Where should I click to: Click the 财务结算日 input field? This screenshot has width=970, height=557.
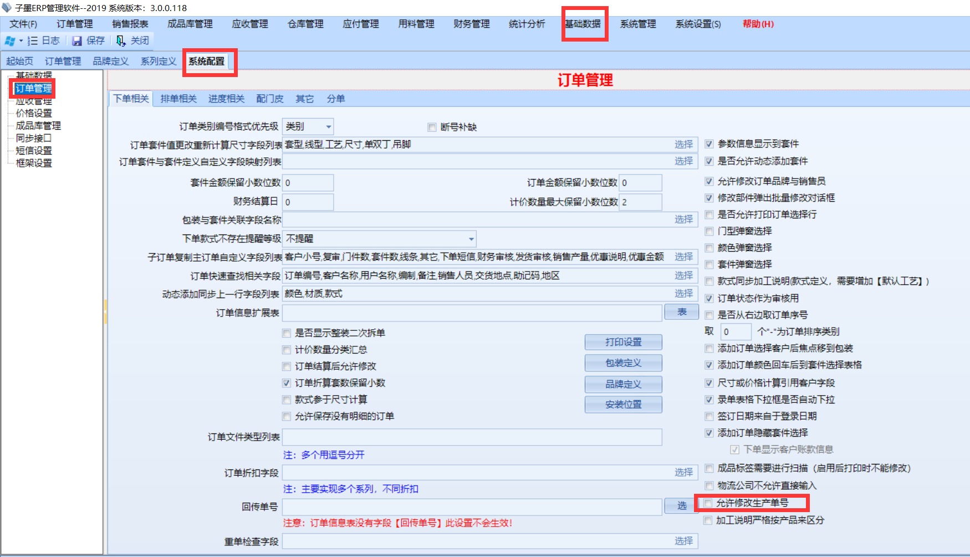(x=308, y=202)
